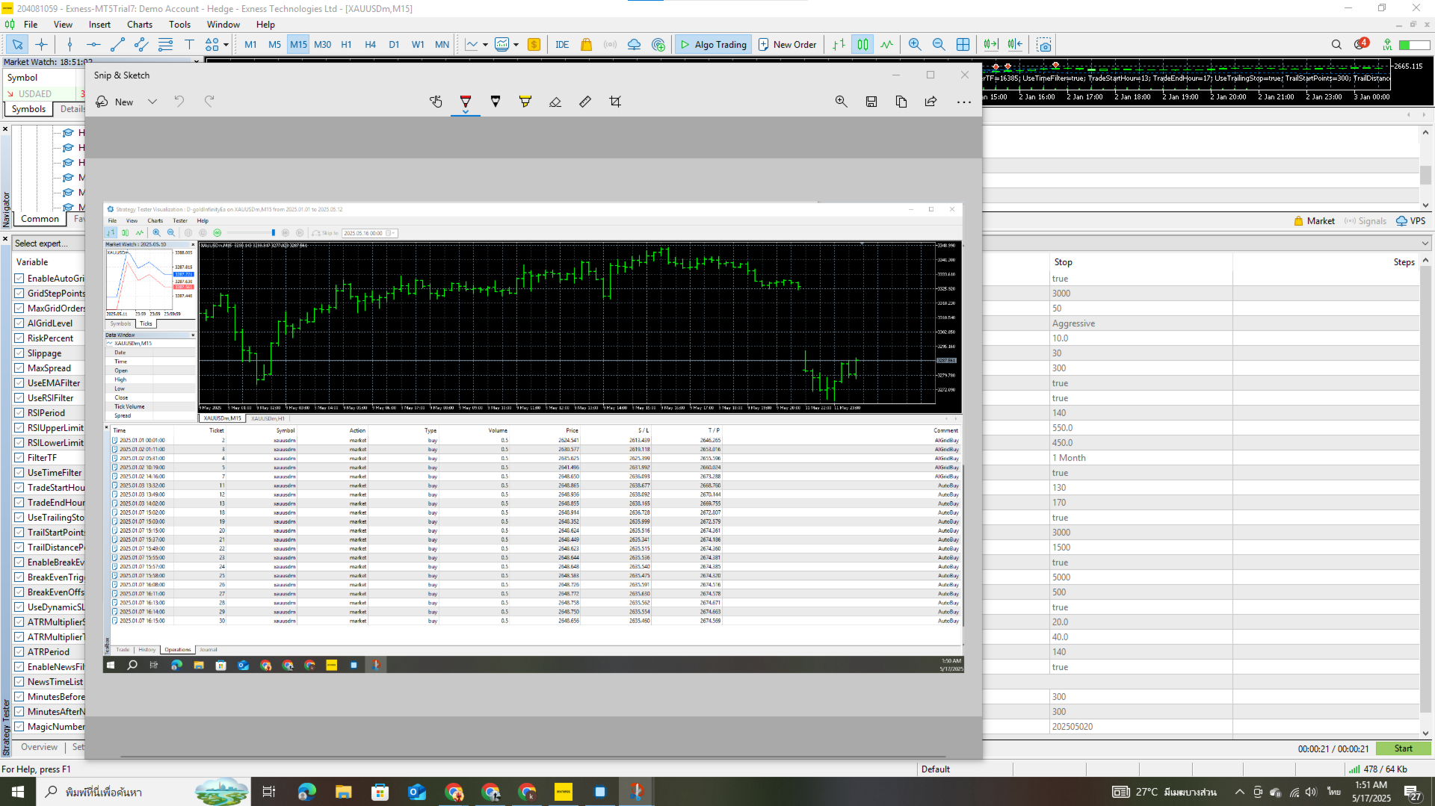Activate Image Crop in Snip & Sketch
Viewport: 1435px width, 806px height.
coord(615,102)
